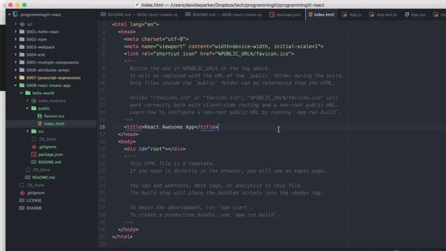Click the App.test.js tab file icon
Image resolution: width=446 pixels, height=251 pixels.
tap(371, 14)
